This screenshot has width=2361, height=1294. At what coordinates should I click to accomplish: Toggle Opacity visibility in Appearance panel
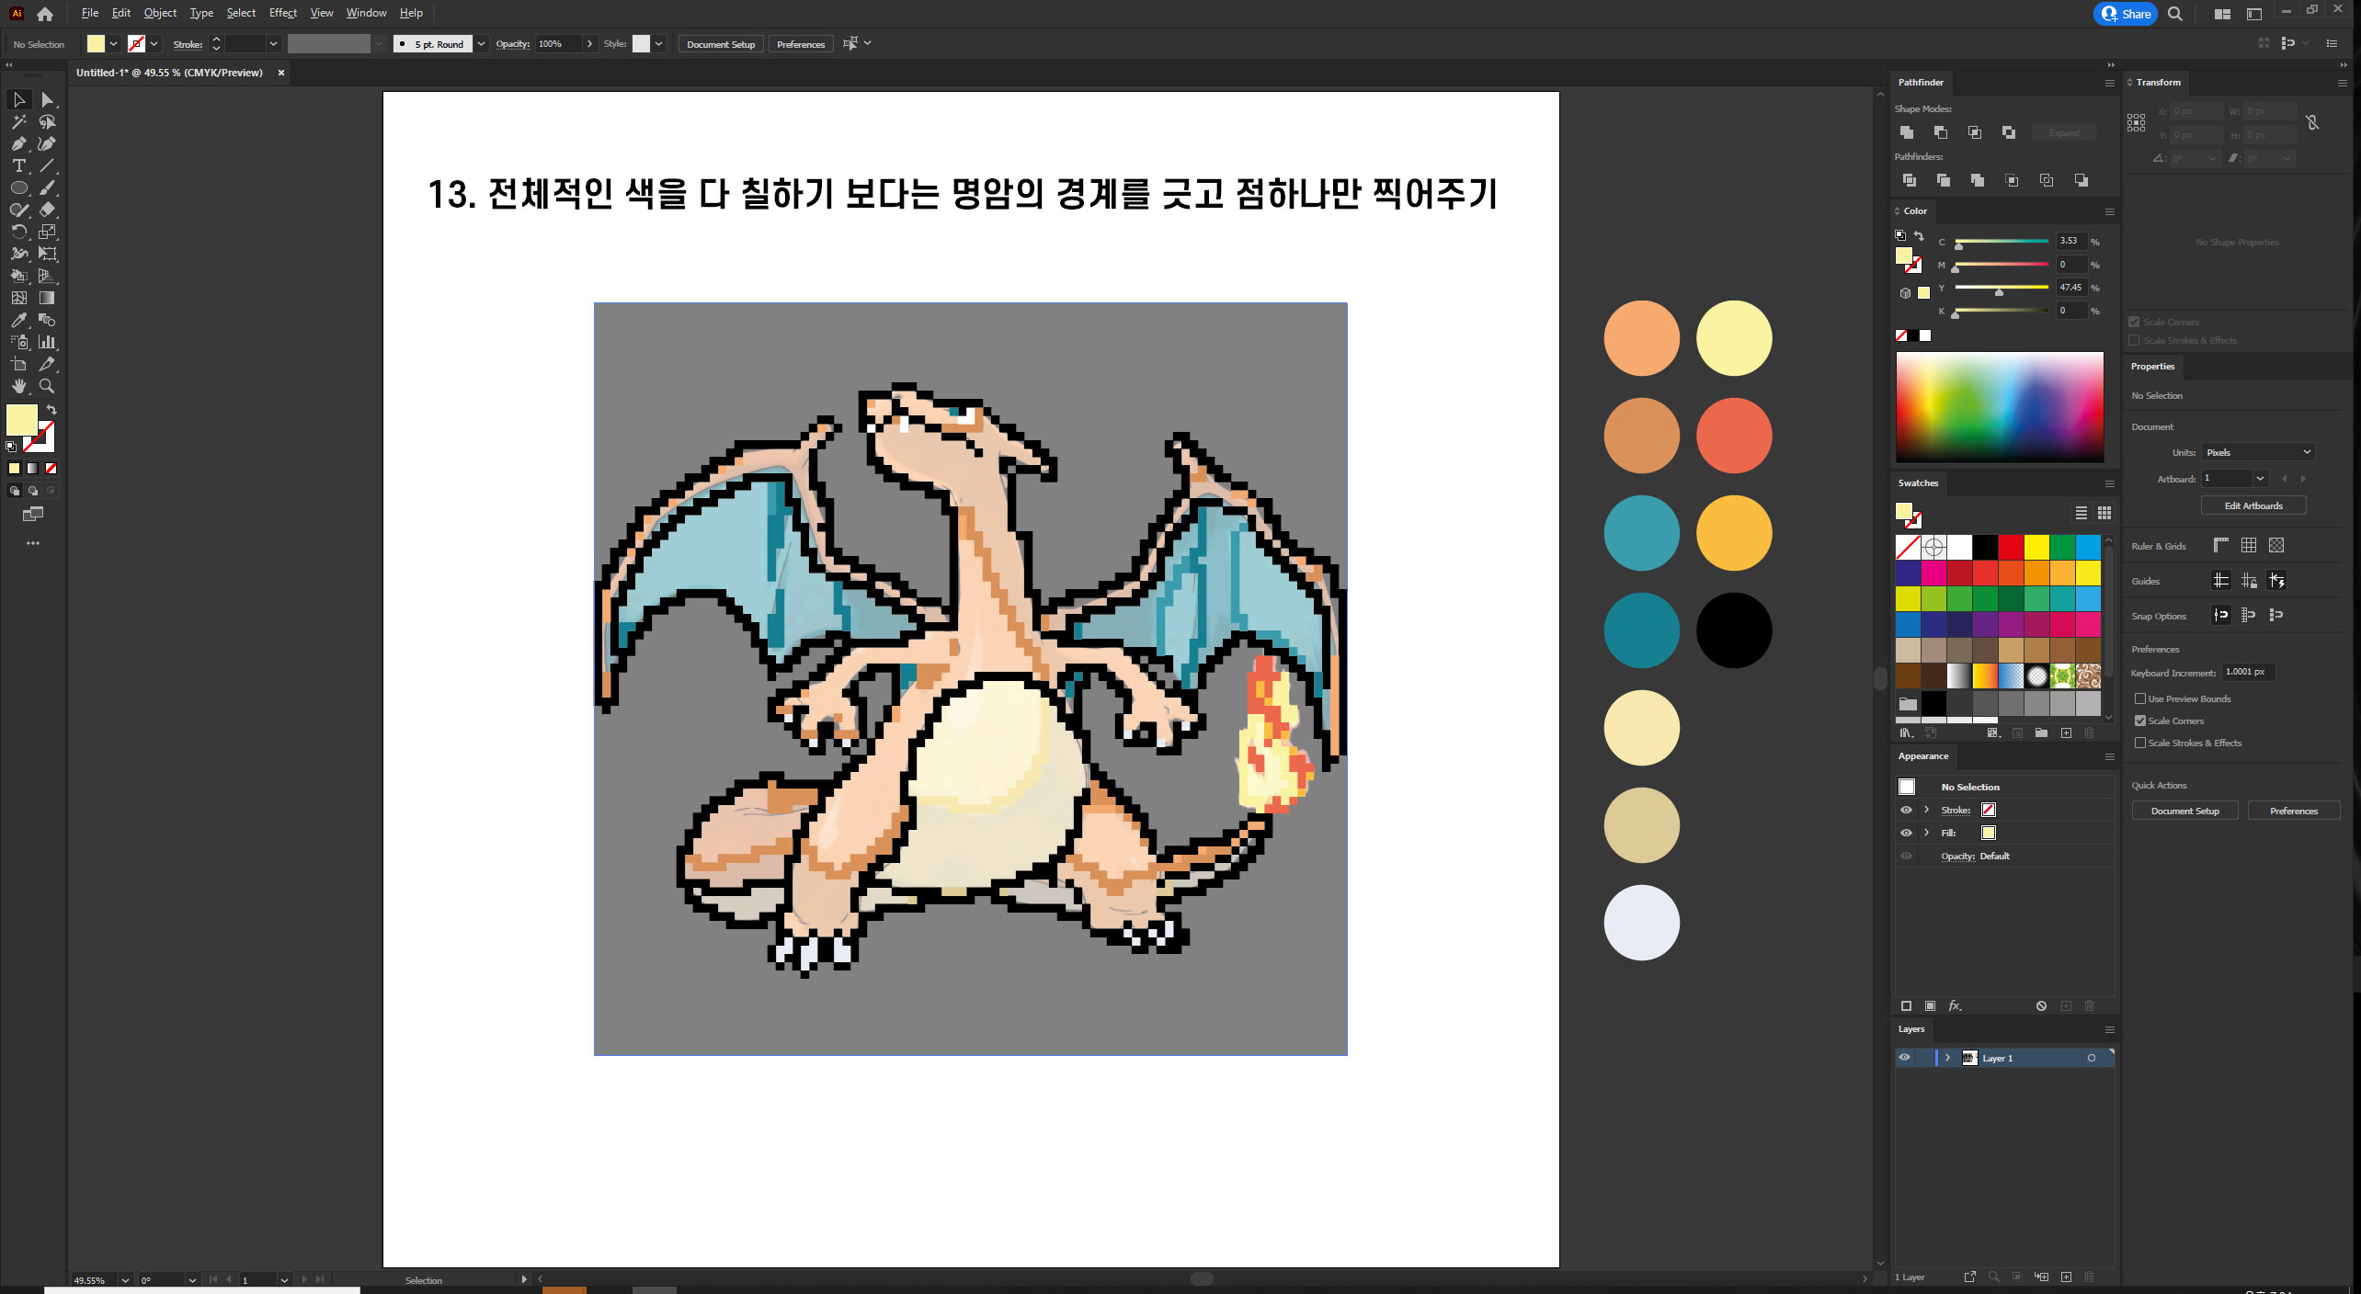[1906, 856]
